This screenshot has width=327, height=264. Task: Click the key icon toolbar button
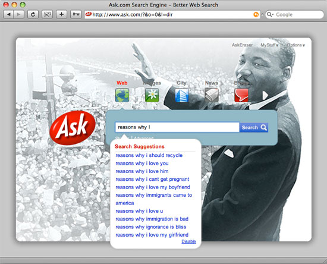point(76,14)
